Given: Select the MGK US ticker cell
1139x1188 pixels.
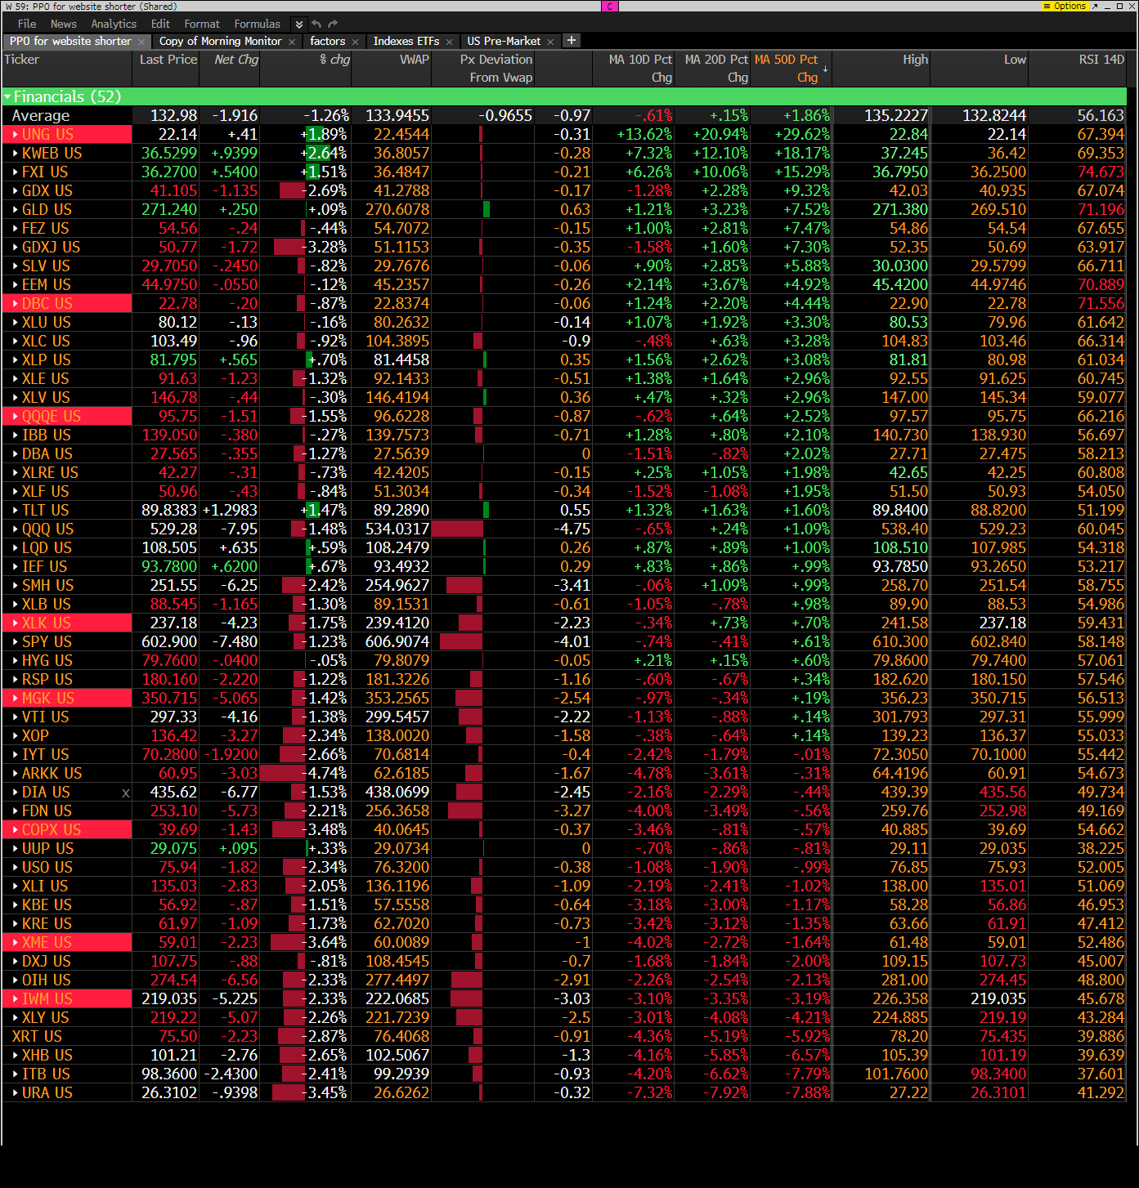Looking at the screenshot, I should point(67,699).
